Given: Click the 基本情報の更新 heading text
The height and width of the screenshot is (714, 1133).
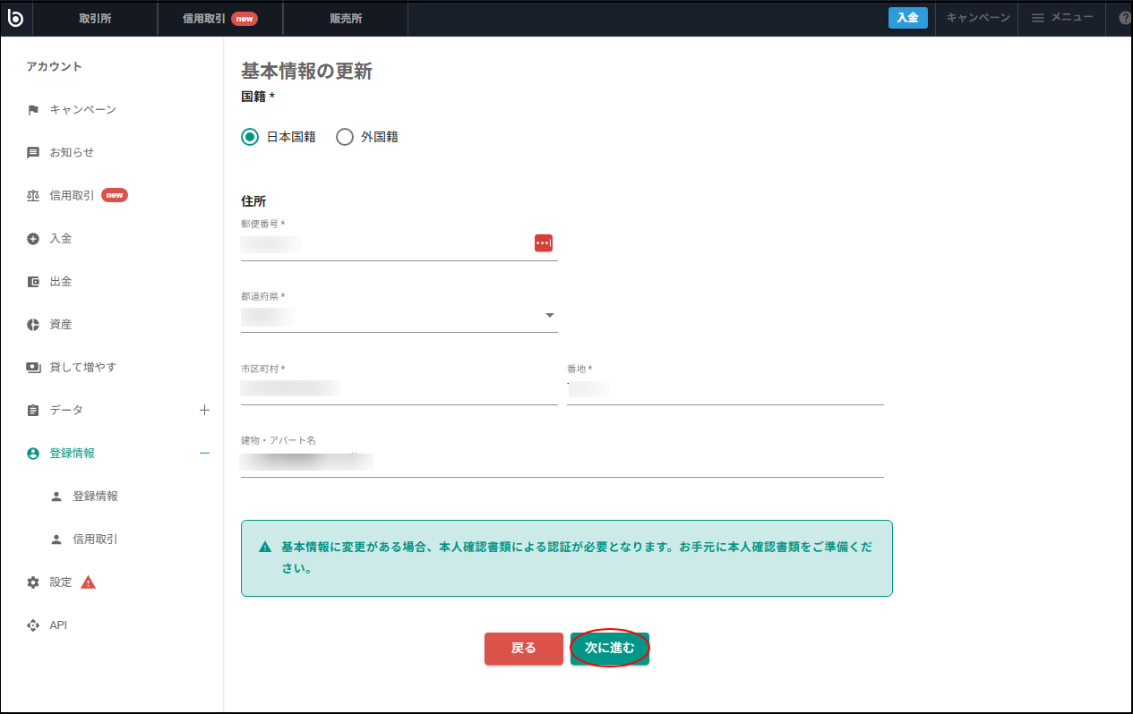Looking at the screenshot, I should 307,72.
